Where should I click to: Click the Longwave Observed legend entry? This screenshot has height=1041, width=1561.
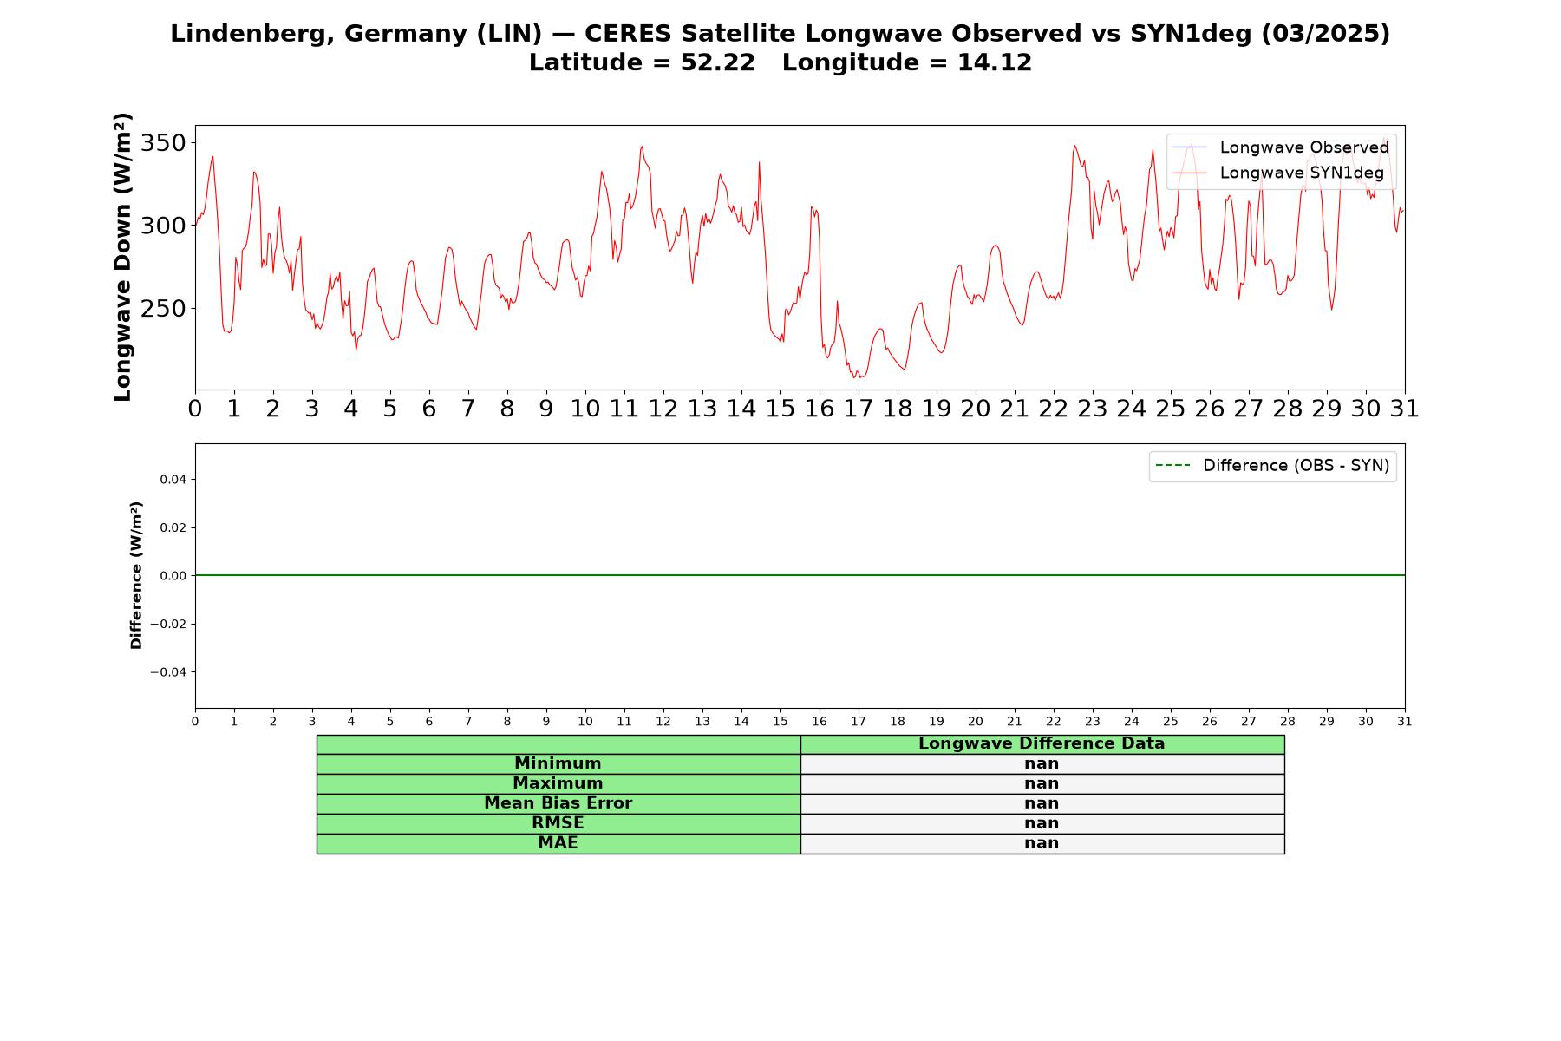[1280, 147]
